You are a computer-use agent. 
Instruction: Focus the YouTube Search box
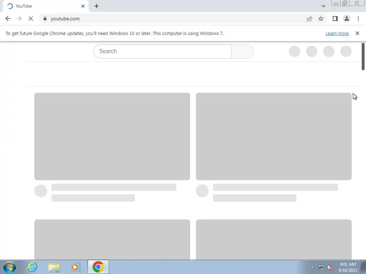[162, 51]
